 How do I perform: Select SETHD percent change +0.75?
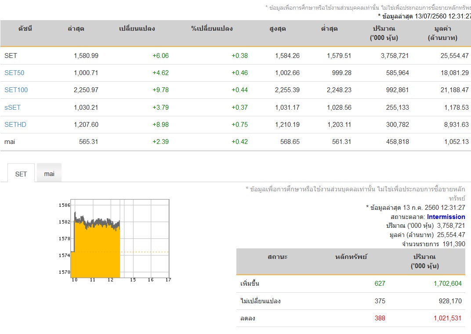click(x=239, y=124)
